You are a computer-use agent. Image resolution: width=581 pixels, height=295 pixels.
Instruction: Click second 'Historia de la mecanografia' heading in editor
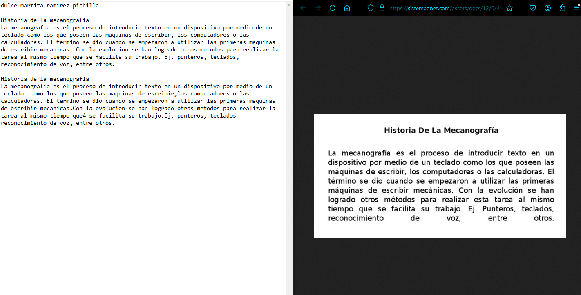[x=45, y=79]
